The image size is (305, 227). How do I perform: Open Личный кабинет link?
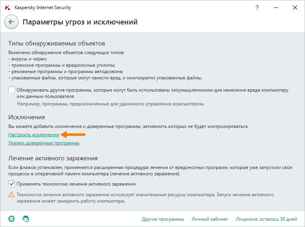[x=209, y=219]
